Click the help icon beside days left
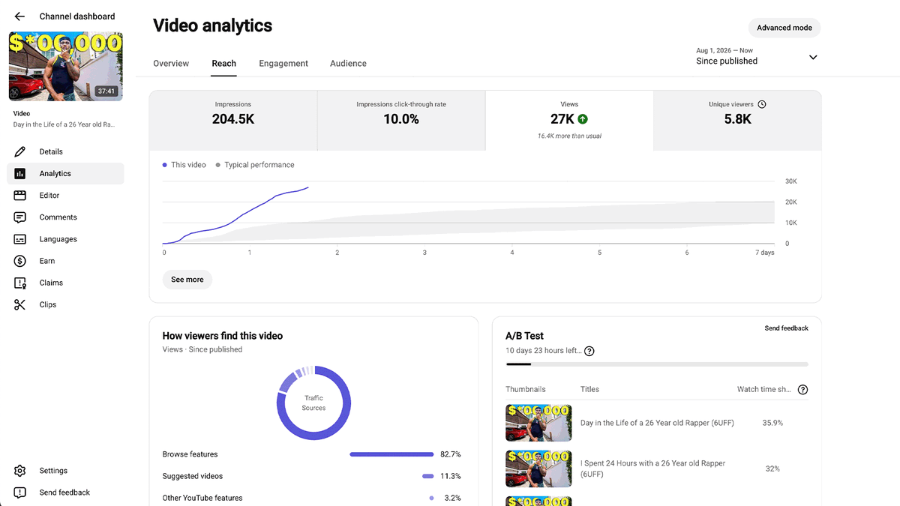This screenshot has width=900, height=506. click(x=589, y=351)
